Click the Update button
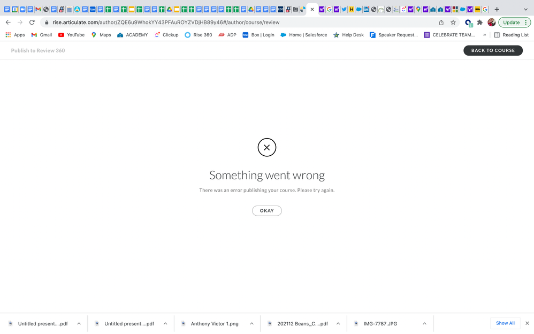 pyautogui.click(x=511, y=22)
